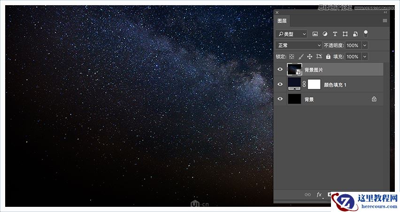Filter layers by pixel layer icon
Screen dimensions: 400x212
315,34
